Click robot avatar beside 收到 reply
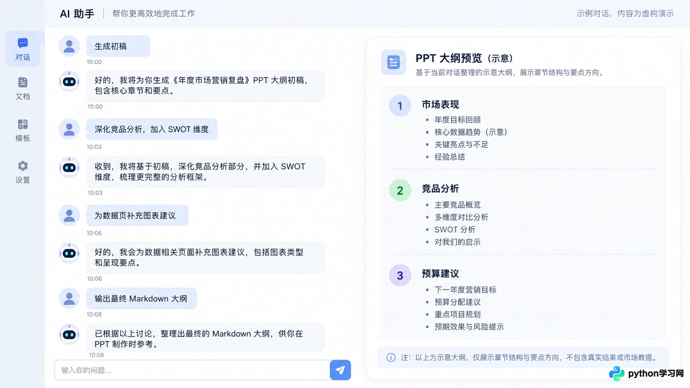This screenshot has height=388, width=690. point(69,167)
